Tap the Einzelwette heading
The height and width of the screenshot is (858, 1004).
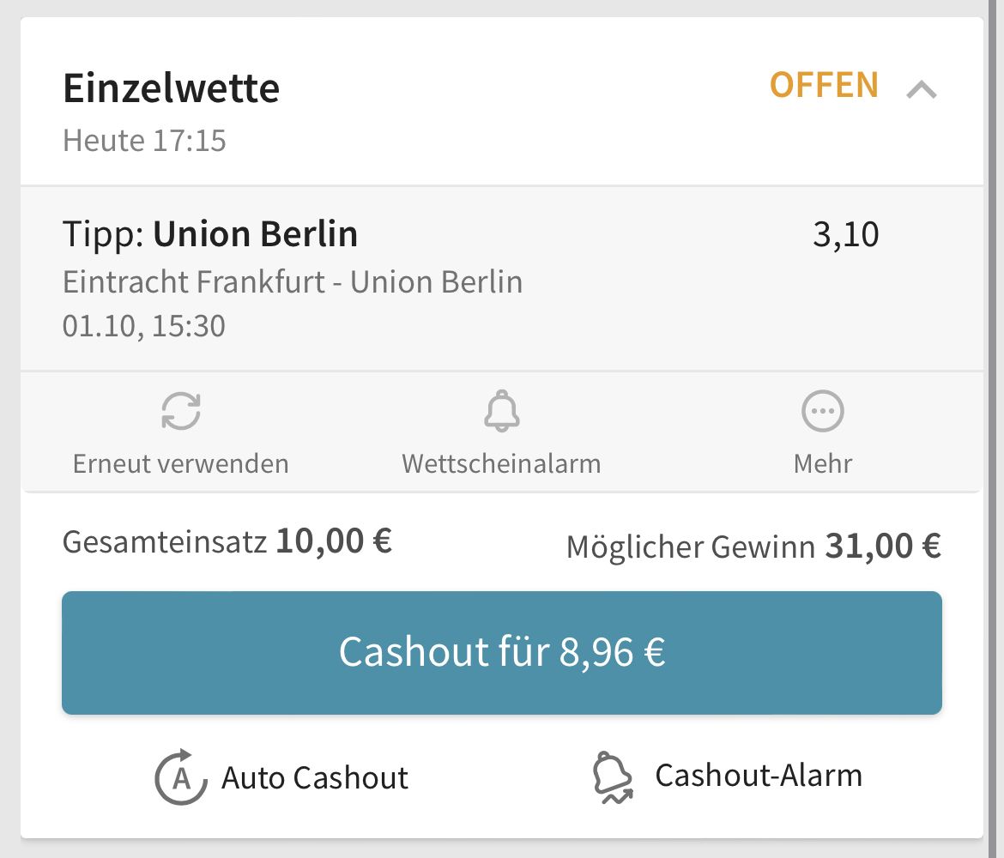click(171, 88)
